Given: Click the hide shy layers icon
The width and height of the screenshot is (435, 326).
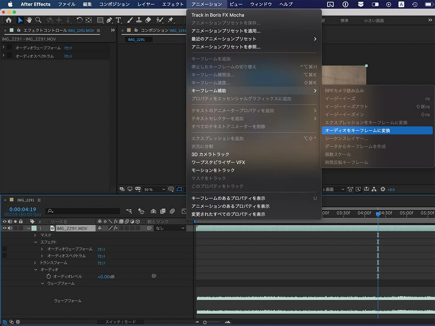Looking at the screenshot, I should (x=153, y=211).
